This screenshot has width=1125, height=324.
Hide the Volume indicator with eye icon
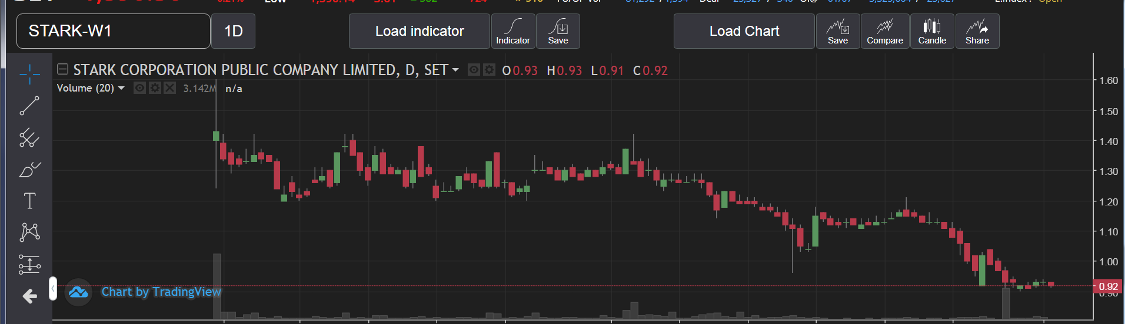click(x=139, y=88)
